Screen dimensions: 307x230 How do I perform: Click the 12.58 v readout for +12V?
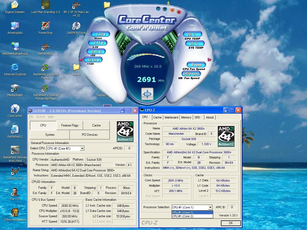point(93,60)
